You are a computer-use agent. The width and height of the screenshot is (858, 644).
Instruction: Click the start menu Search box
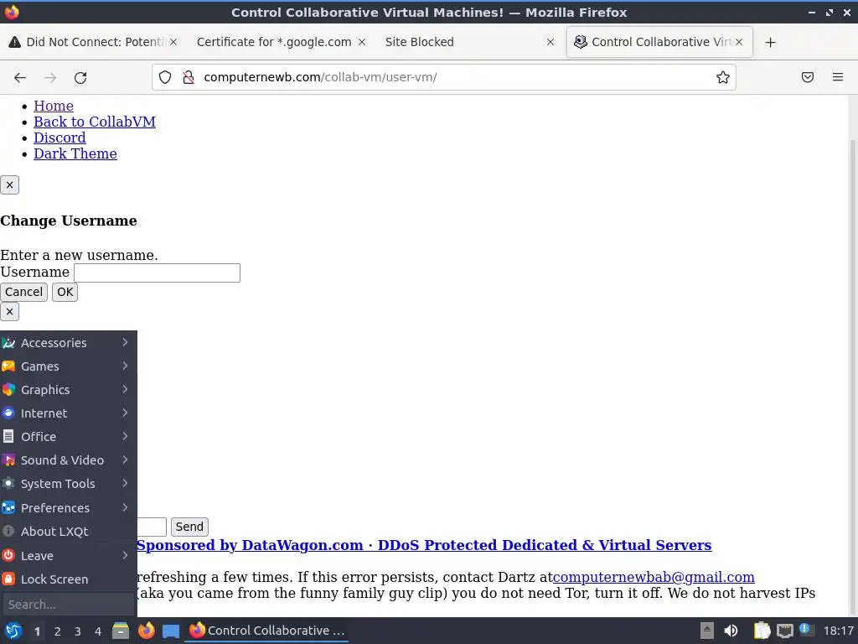69,605
